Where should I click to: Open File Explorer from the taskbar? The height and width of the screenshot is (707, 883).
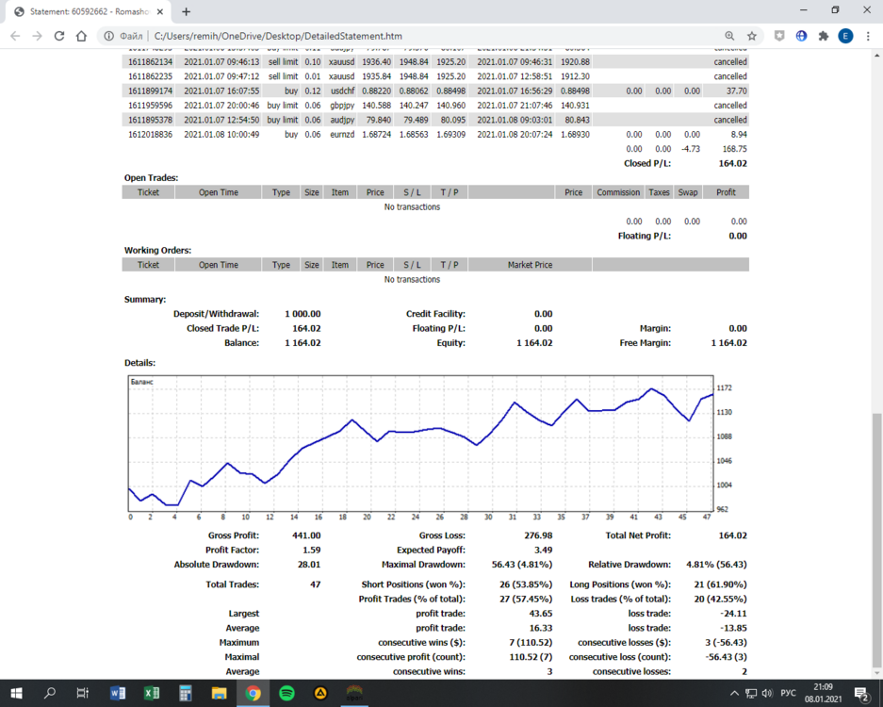219,693
